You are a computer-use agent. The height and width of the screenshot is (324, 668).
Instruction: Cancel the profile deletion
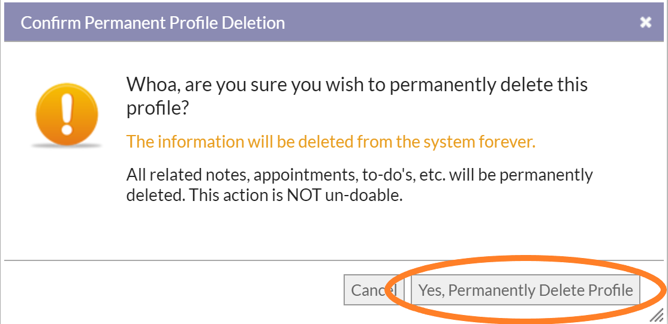tap(374, 290)
